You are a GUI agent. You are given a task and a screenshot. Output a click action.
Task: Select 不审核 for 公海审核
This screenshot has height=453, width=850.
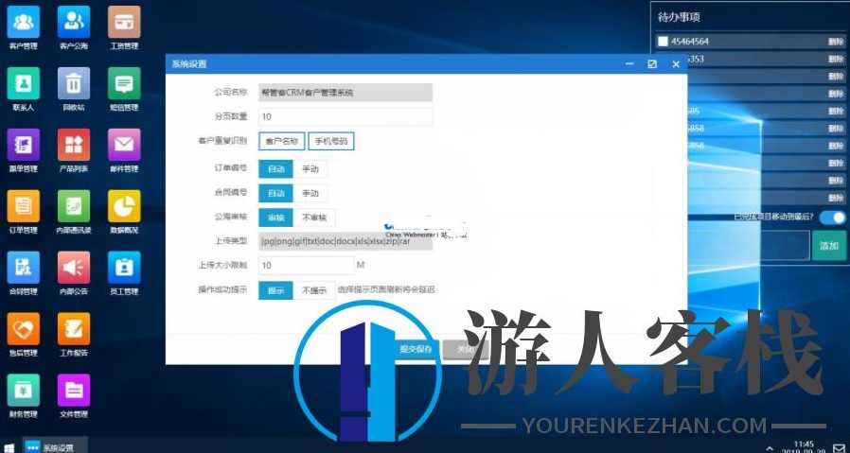coord(314,218)
